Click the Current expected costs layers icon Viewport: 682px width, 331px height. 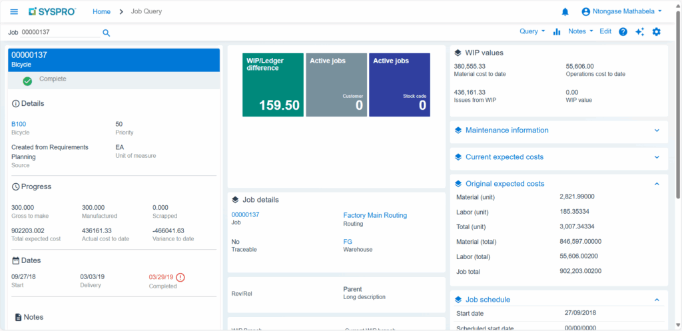pos(458,157)
